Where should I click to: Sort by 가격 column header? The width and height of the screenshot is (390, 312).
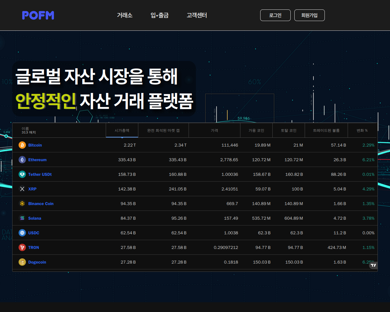(214, 130)
